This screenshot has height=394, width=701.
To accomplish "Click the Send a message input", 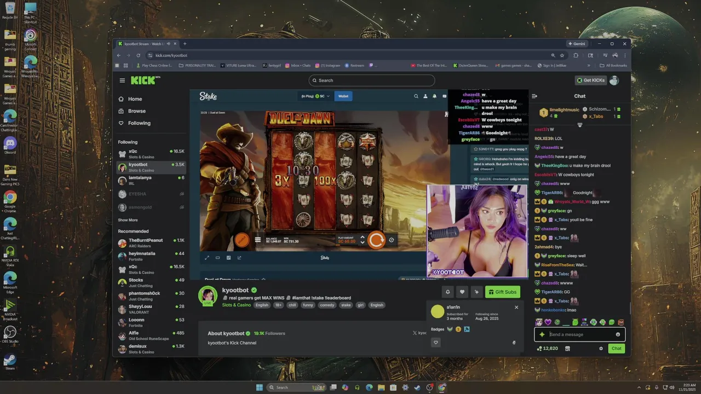I will click(x=579, y=334).
